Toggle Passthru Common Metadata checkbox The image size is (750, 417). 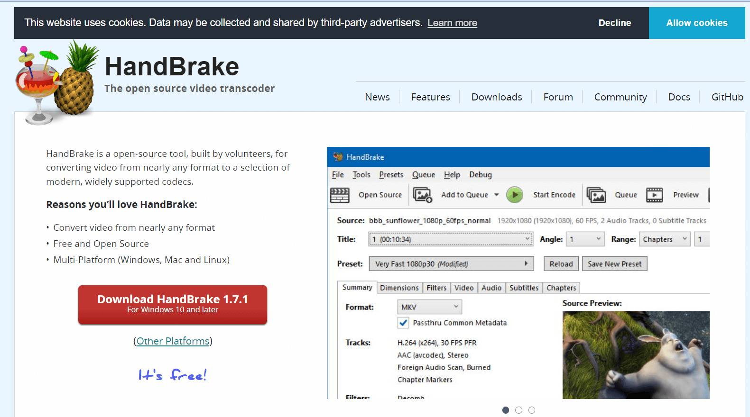(403, 323)
